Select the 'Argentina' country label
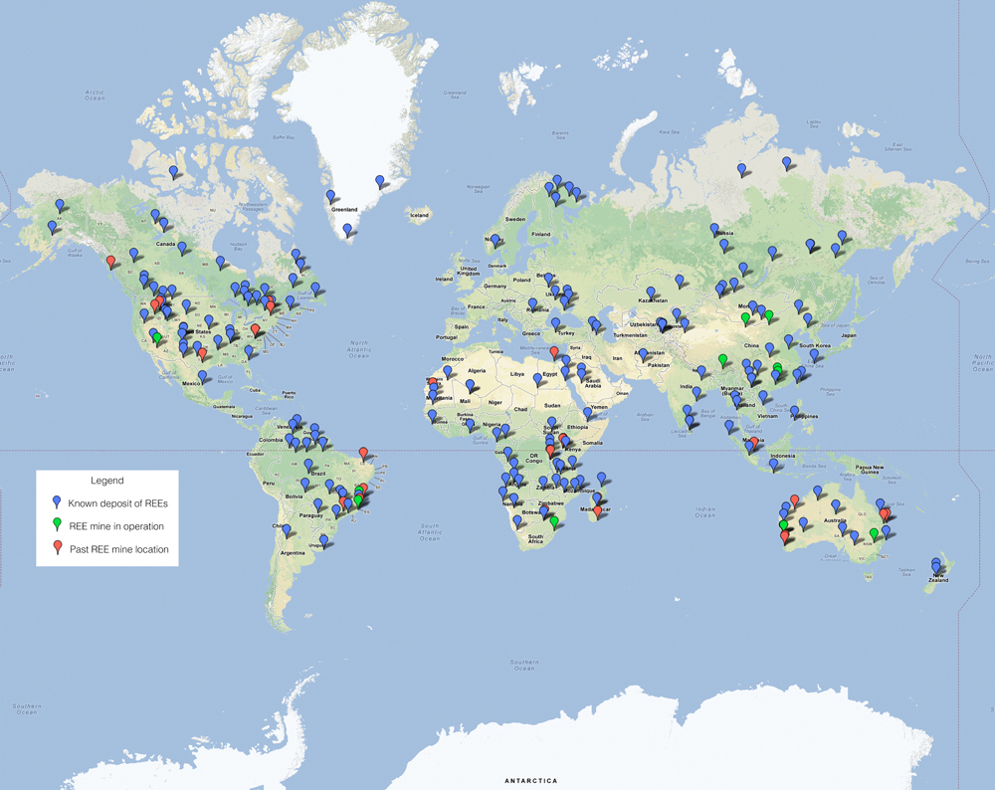Image resolution: width=995 pixels, height=790 pixels. pos(293,552)
